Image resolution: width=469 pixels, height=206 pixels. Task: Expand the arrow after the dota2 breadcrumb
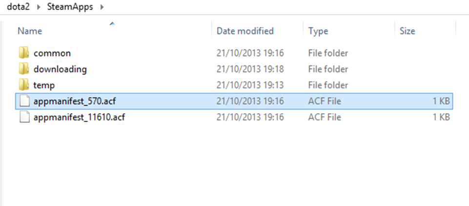[x=39, y=7]
